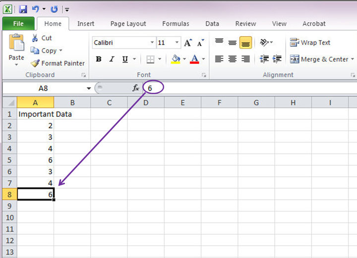Switch to the Formulas tab
This screenshot has width=357, height=258.
point(176,24)
